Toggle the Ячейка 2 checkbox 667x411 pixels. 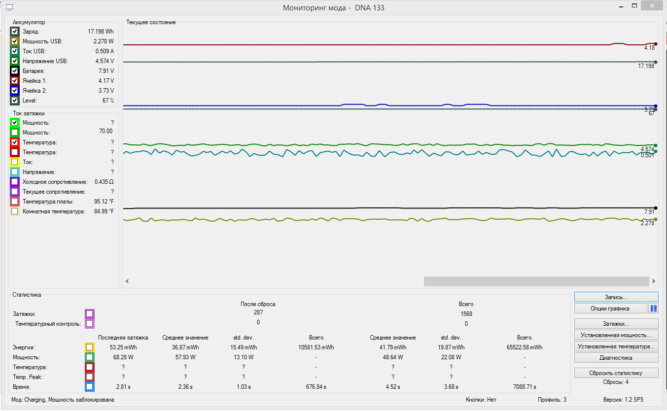click(x=15, y=91)
